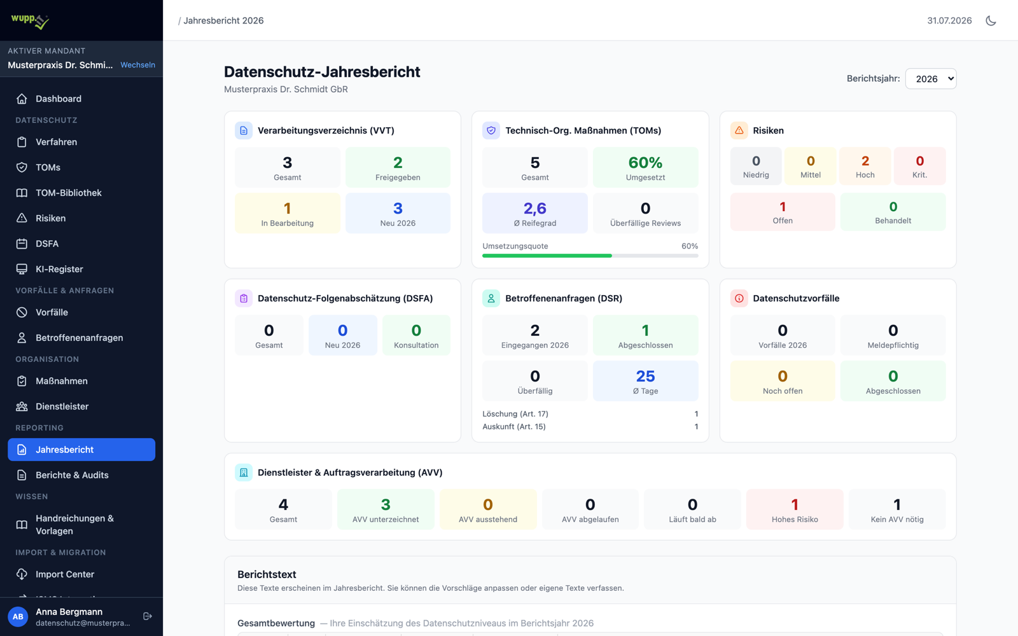This screenshot has height=636, width=1018.
Task: Click the wupp logo in the sidebar
Action: [x=30, y=20]
